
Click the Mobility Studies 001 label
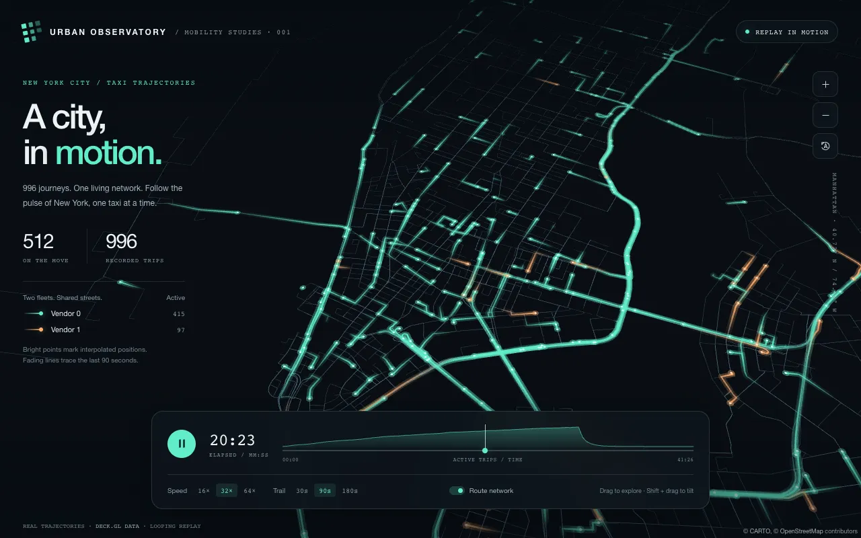[233, 32]
